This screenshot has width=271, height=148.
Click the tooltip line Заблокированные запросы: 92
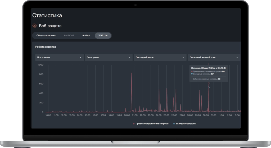206,79
